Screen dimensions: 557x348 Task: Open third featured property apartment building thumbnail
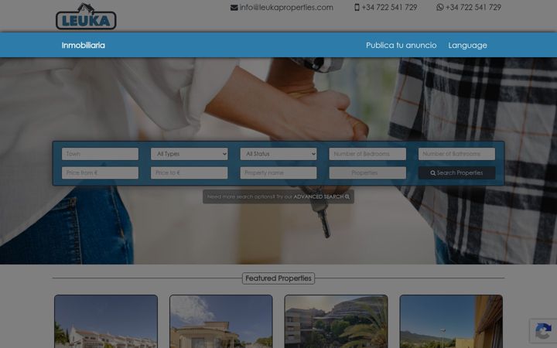coord(336,322)
